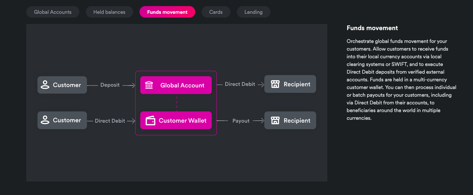Select the highlighted Funds movement tab
The image size is (473, 195).
pyautogui.click(x=167, y=12)
